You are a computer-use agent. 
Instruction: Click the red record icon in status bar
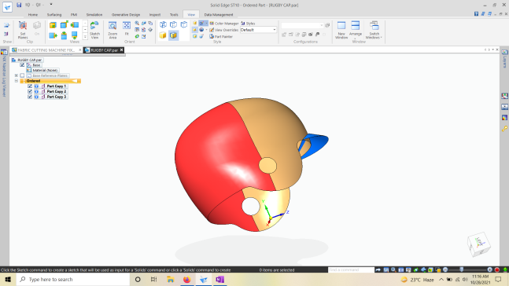(497, 269)
